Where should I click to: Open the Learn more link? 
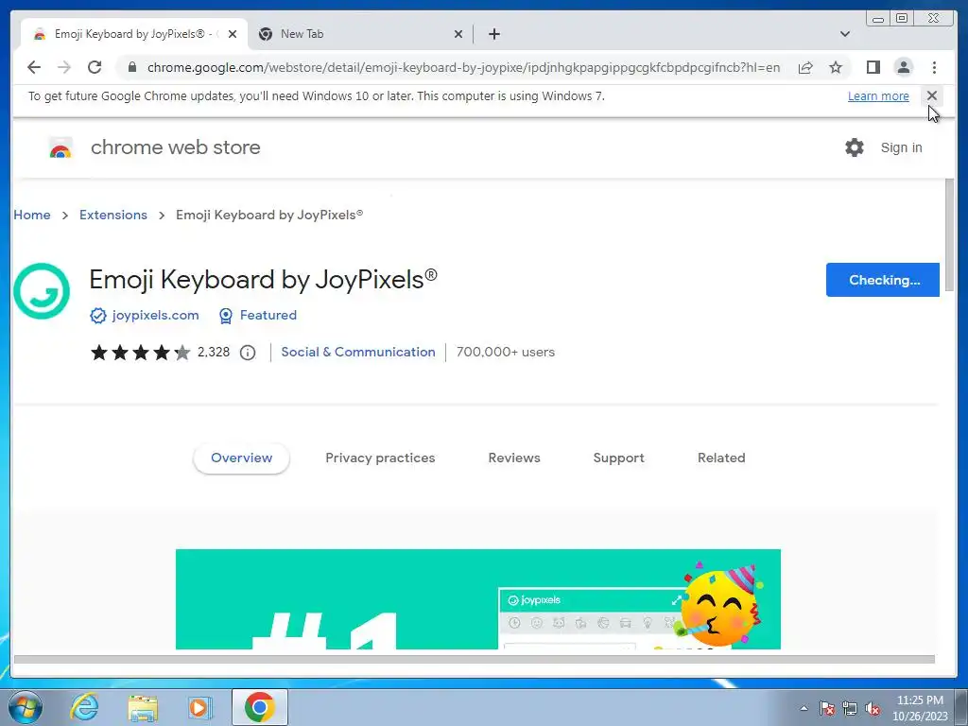point(878,96)
